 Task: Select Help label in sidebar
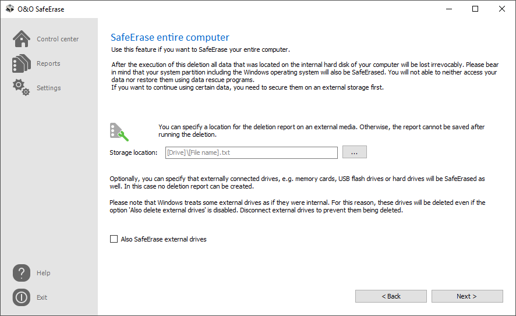44,273
